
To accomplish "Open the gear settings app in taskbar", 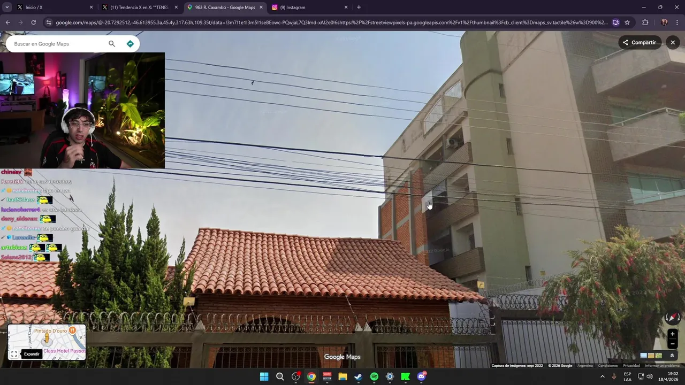I will [x=390, y=376].
